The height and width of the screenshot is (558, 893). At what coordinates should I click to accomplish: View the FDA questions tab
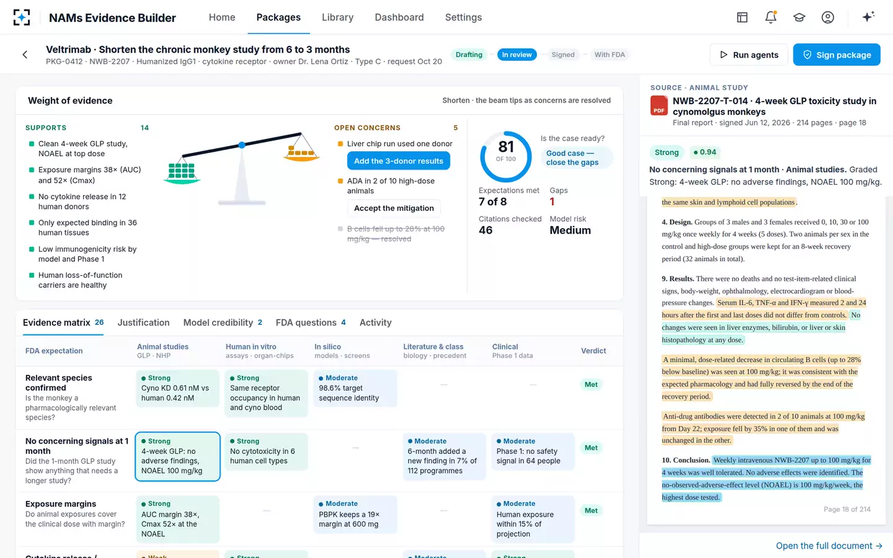point(311,322)
